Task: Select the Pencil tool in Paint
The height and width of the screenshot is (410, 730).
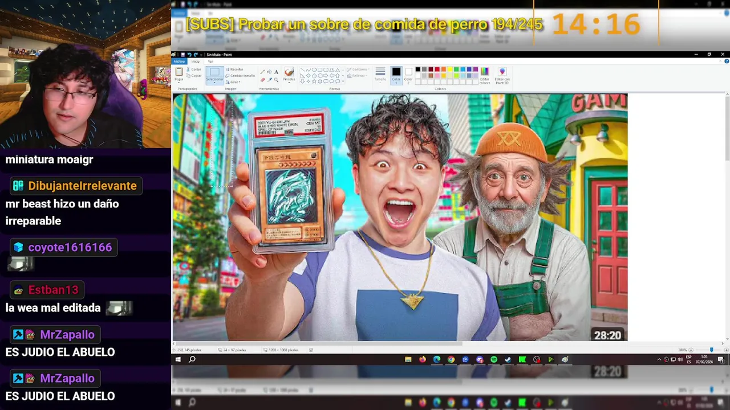Action: point(262,72)
